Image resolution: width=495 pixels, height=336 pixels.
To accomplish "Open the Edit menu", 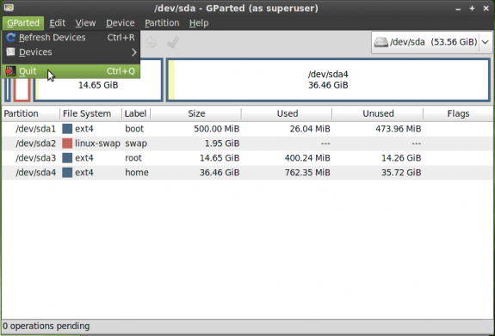I will [x=57, y=23].
